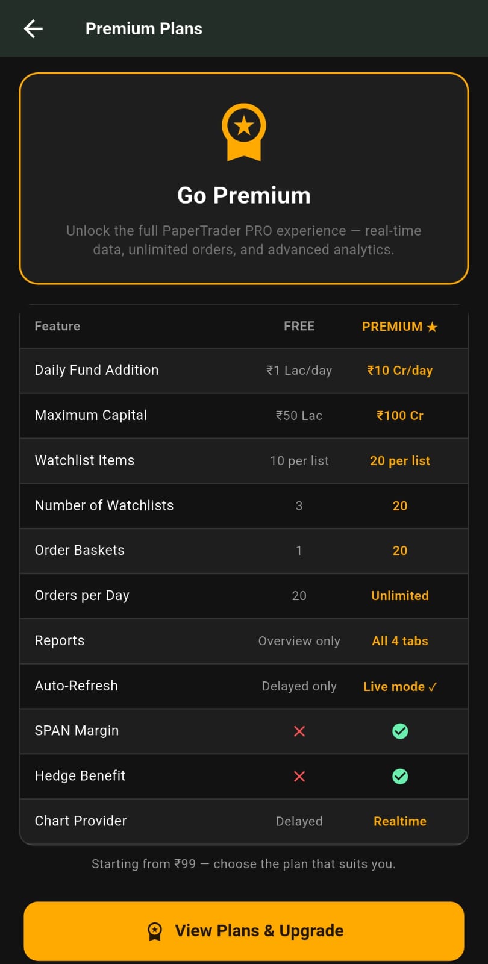Click the Starting from ₹99 pricing text

[244, 863]
